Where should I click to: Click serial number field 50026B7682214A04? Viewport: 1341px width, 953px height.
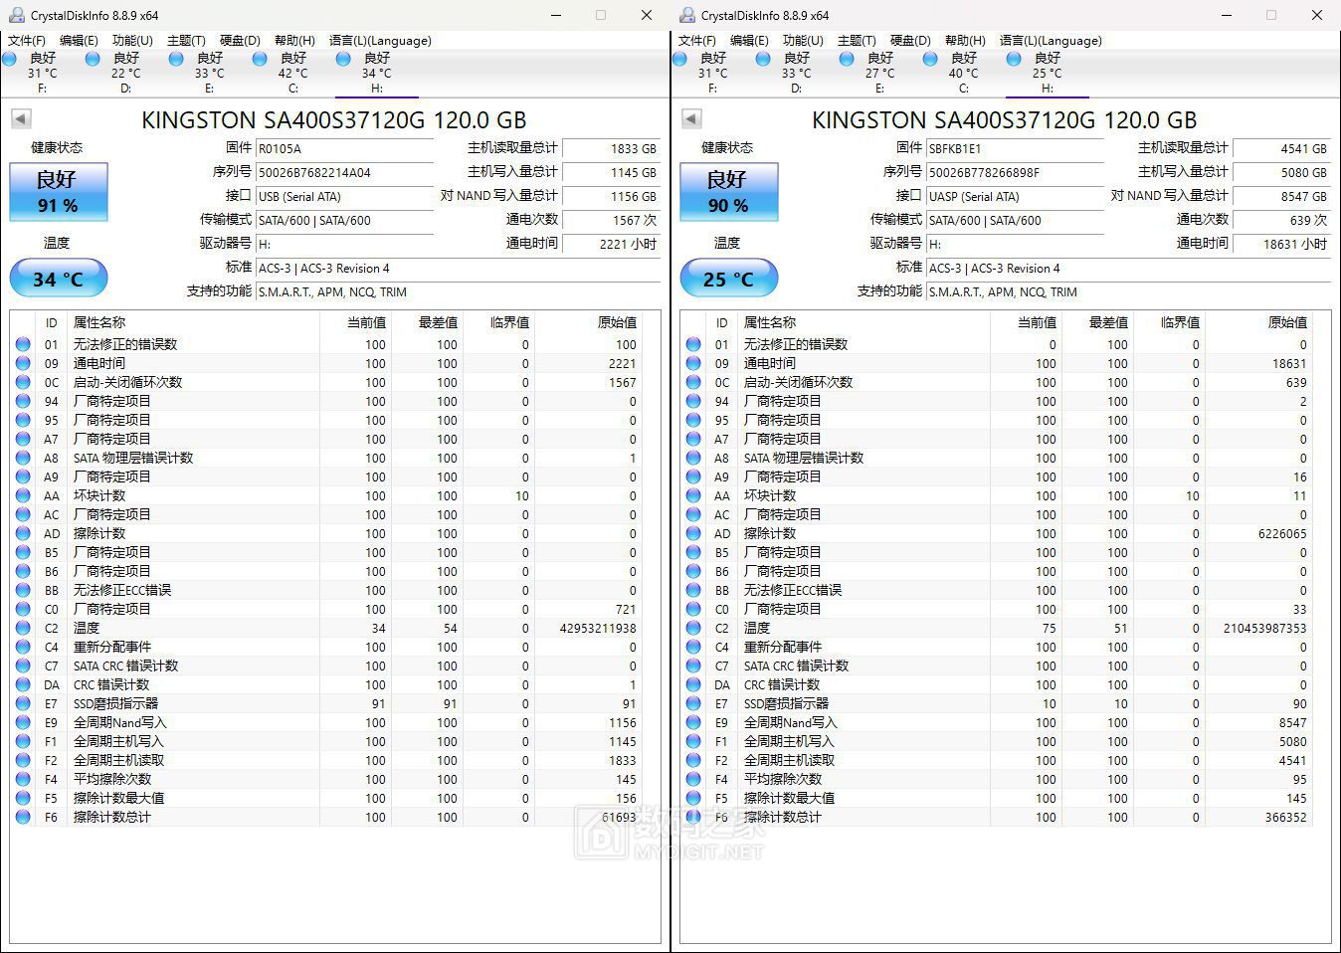coord(345,172)
